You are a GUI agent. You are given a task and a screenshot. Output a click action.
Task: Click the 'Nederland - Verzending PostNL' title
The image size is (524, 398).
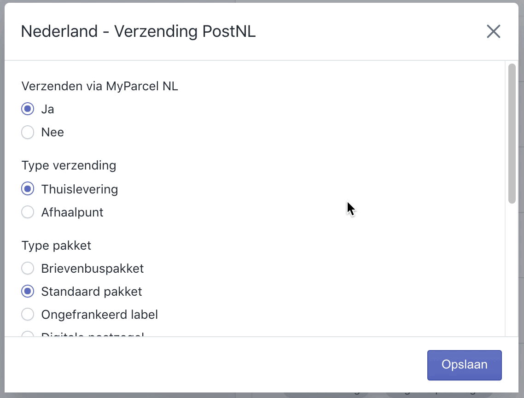[138, 31]
